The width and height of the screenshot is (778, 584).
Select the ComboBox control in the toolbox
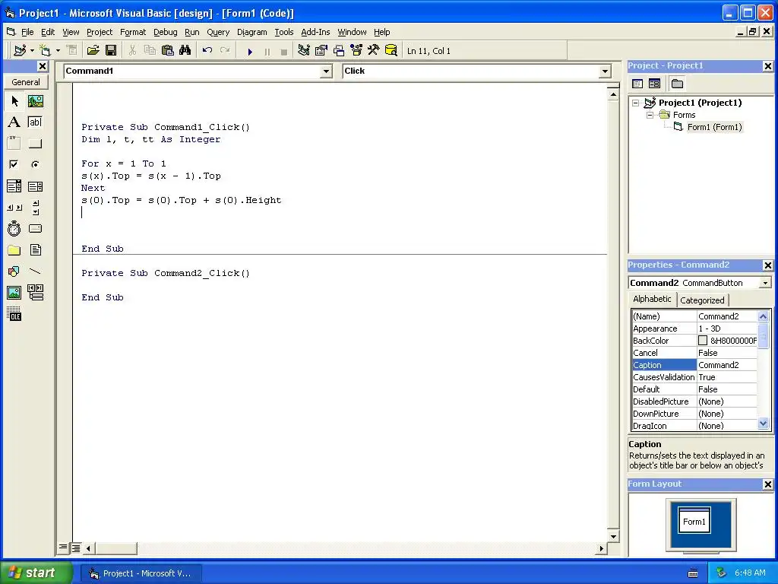[x=14, y=186]
